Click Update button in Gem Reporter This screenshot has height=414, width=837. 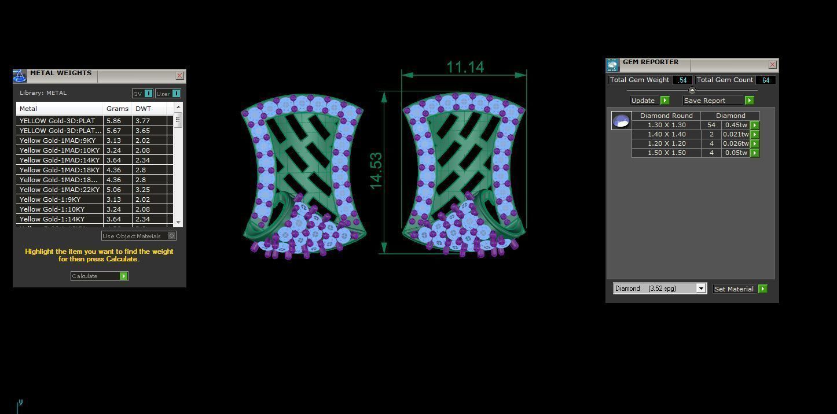click(643, 101)
